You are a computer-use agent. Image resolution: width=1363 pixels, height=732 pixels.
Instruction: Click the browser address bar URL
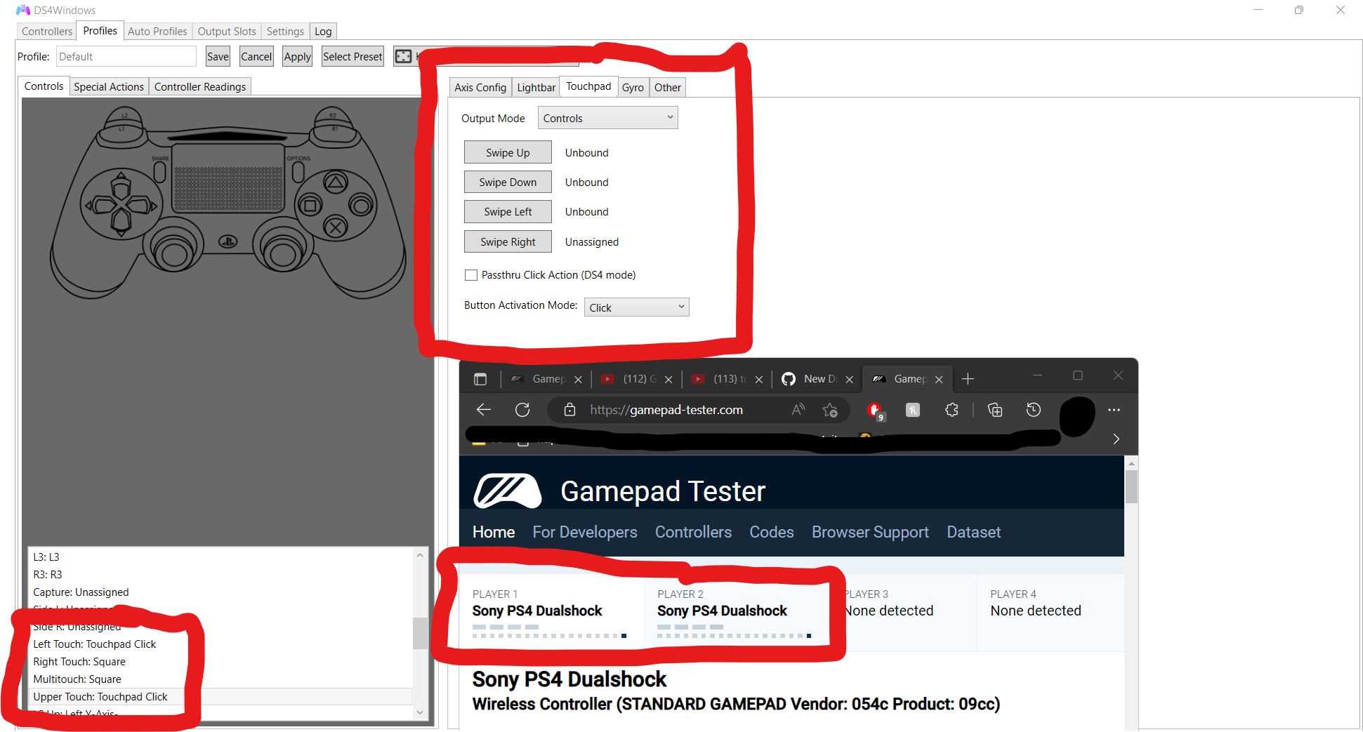[666, 410]
